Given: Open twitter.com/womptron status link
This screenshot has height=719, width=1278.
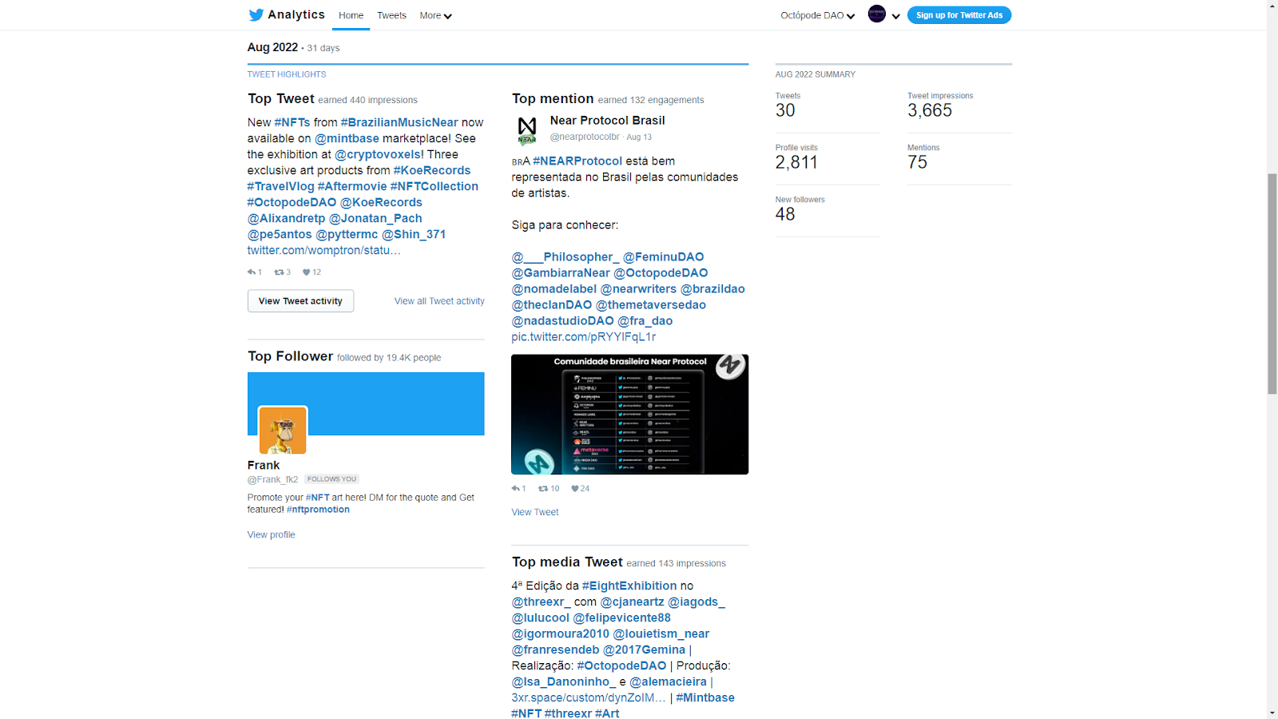Looking at the screenshot, I should [x=324, y=250].
